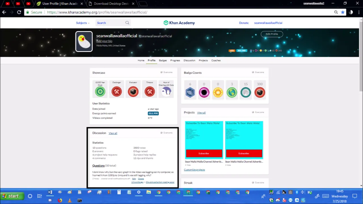The width and height of the screenshot is (363, 204).
Task: Open the second Sean Walla Walla project thumbnail
Action: (244, 140)
